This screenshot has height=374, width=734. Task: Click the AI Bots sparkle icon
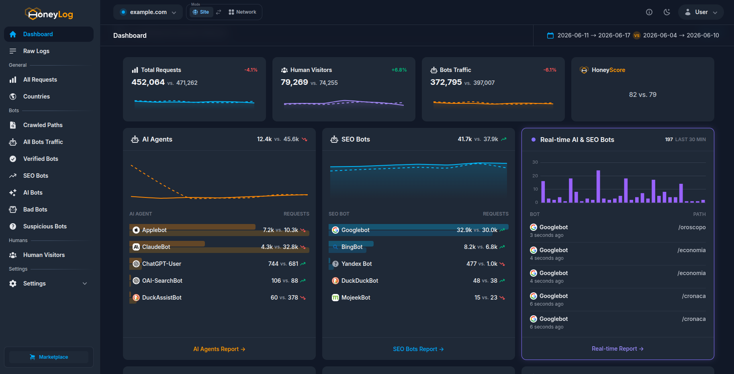[x=13, y=193]
